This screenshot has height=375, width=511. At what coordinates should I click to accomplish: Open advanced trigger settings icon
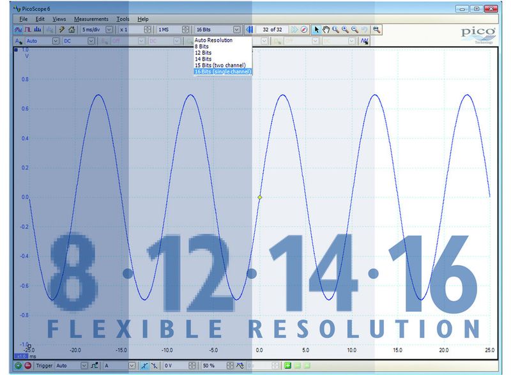[95, 365]
